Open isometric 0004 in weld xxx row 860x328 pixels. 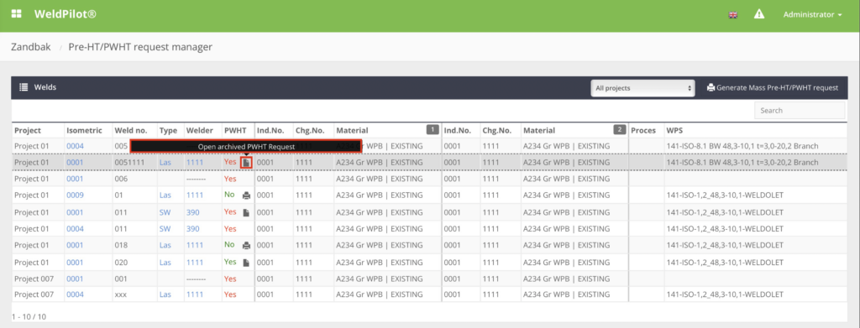(75, 294)
